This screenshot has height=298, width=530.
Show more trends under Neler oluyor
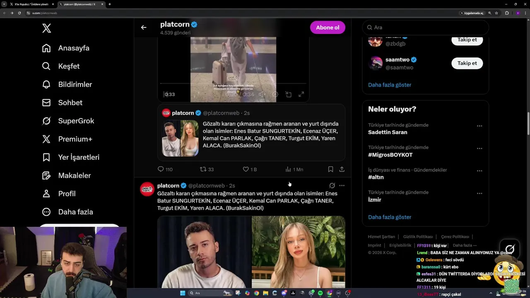tap(390, 217)
